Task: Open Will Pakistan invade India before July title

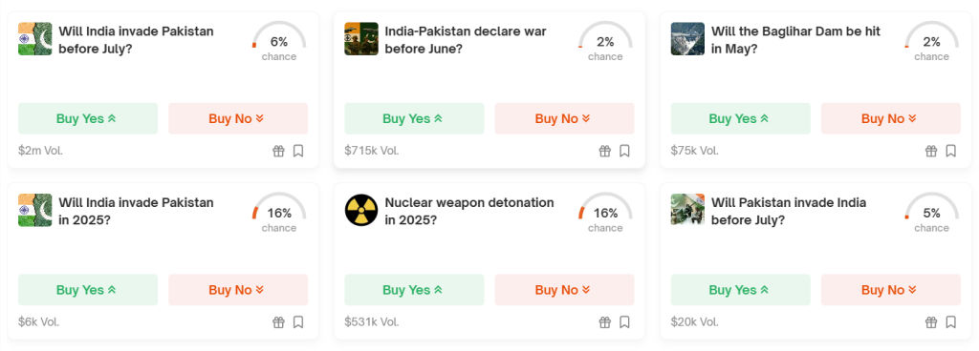Action: [789, 211]
